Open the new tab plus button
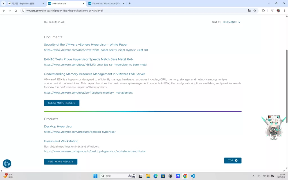288x180 pixels. (130, 3)
